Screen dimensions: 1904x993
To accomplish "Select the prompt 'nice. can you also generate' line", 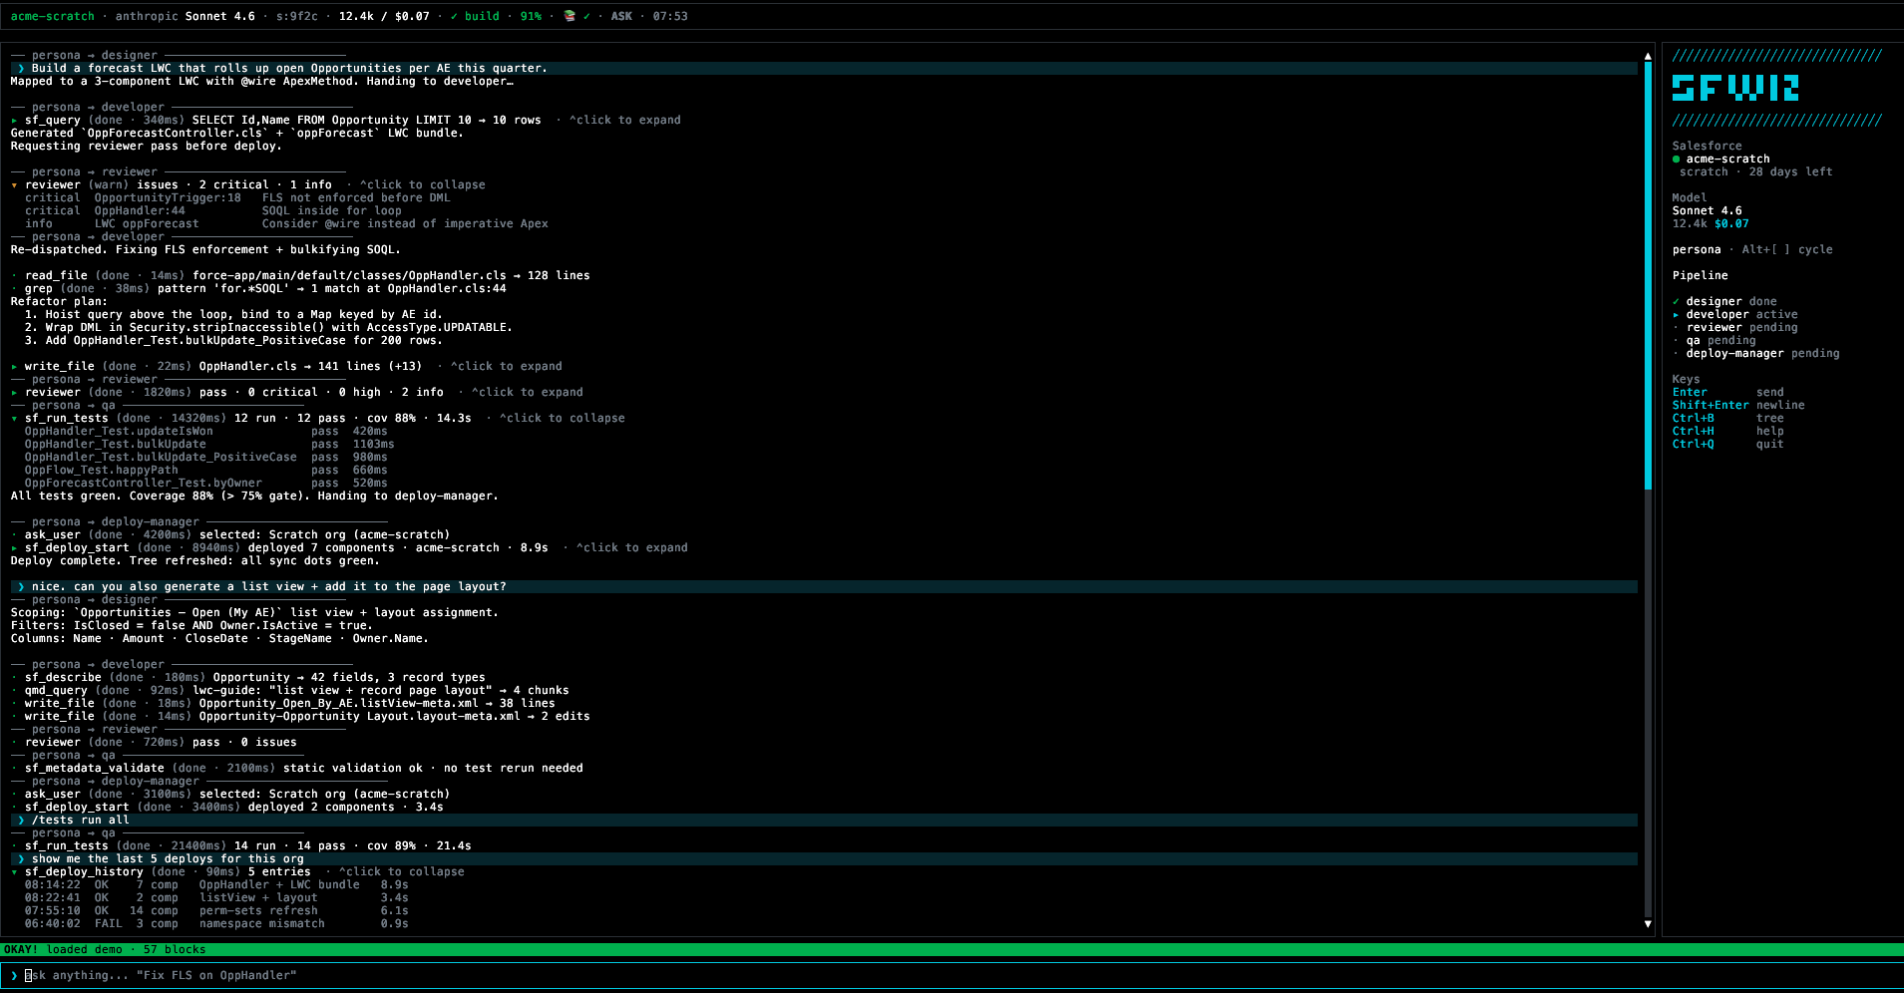I will click(x=824, y=586).
